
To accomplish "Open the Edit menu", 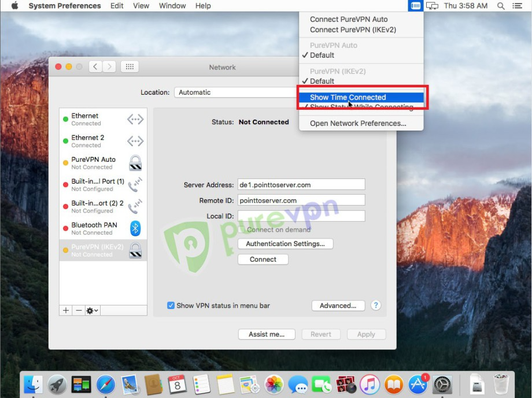I will click(117, 6).
